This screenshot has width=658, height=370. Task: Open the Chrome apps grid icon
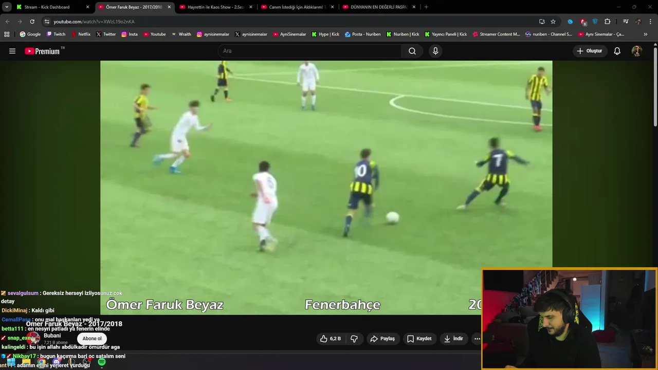coord(7,34)
